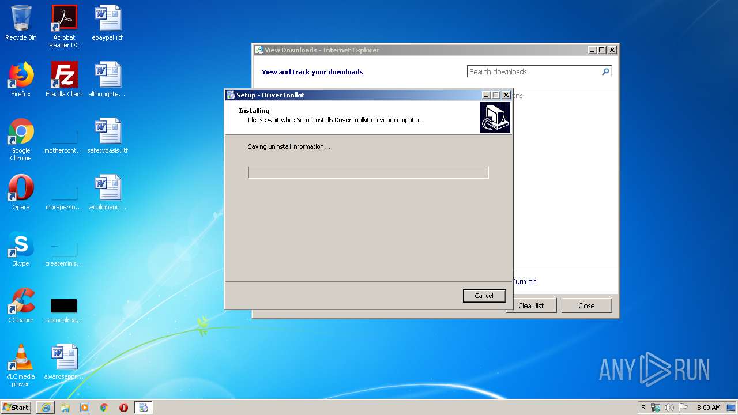Open FileZilla Client shortcut

pyautogui.click(x=64, y=80)
